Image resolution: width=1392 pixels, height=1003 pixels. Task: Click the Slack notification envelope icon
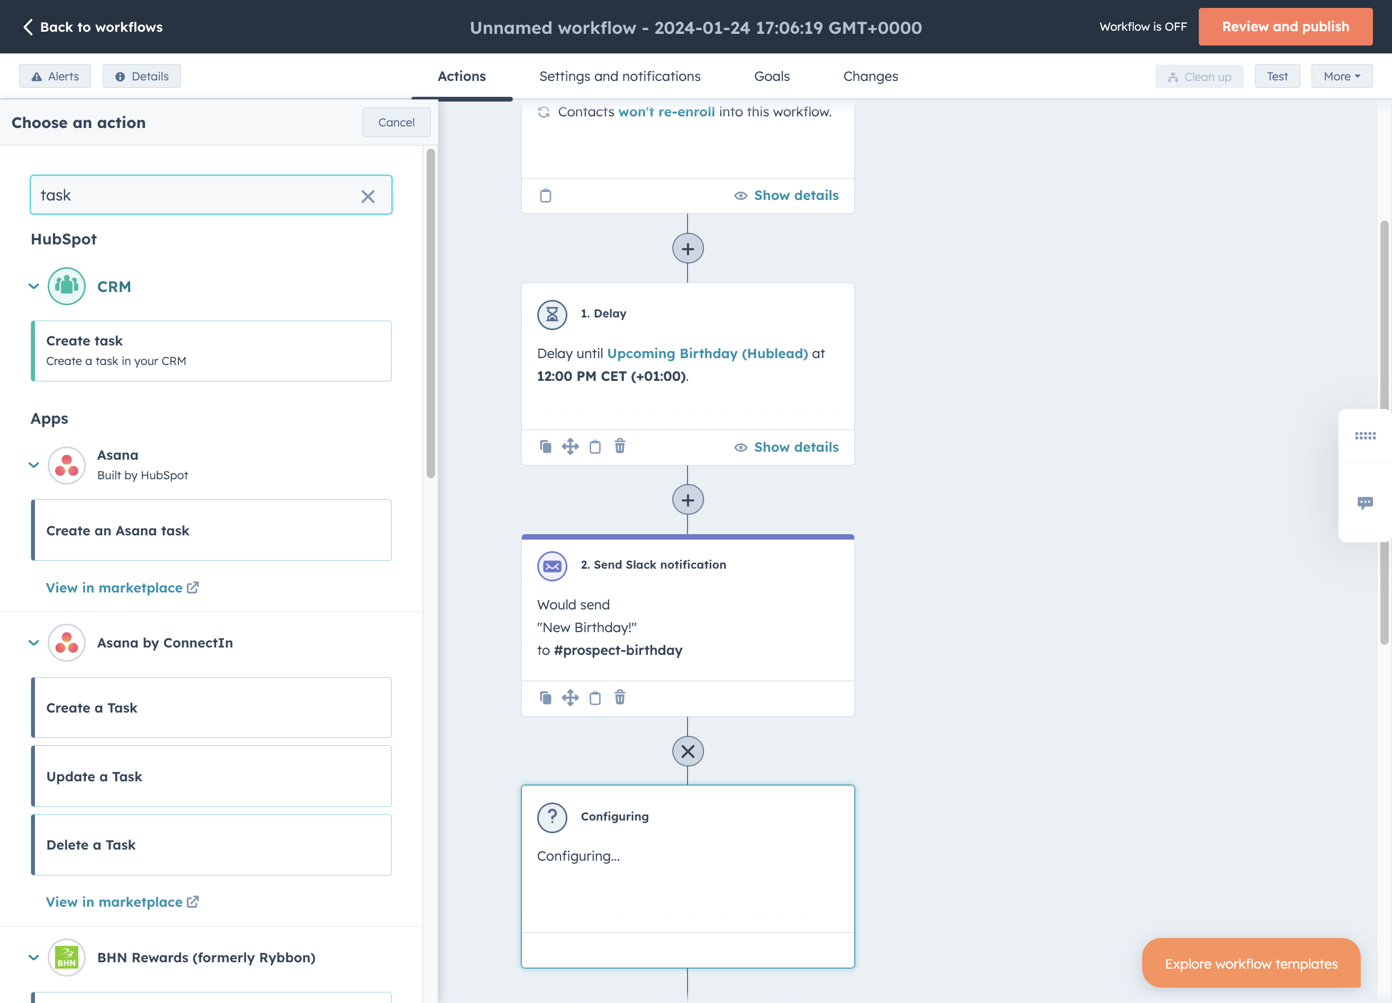tap(553, 566)
